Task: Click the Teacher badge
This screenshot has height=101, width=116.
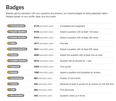Action: coord(13,84)
